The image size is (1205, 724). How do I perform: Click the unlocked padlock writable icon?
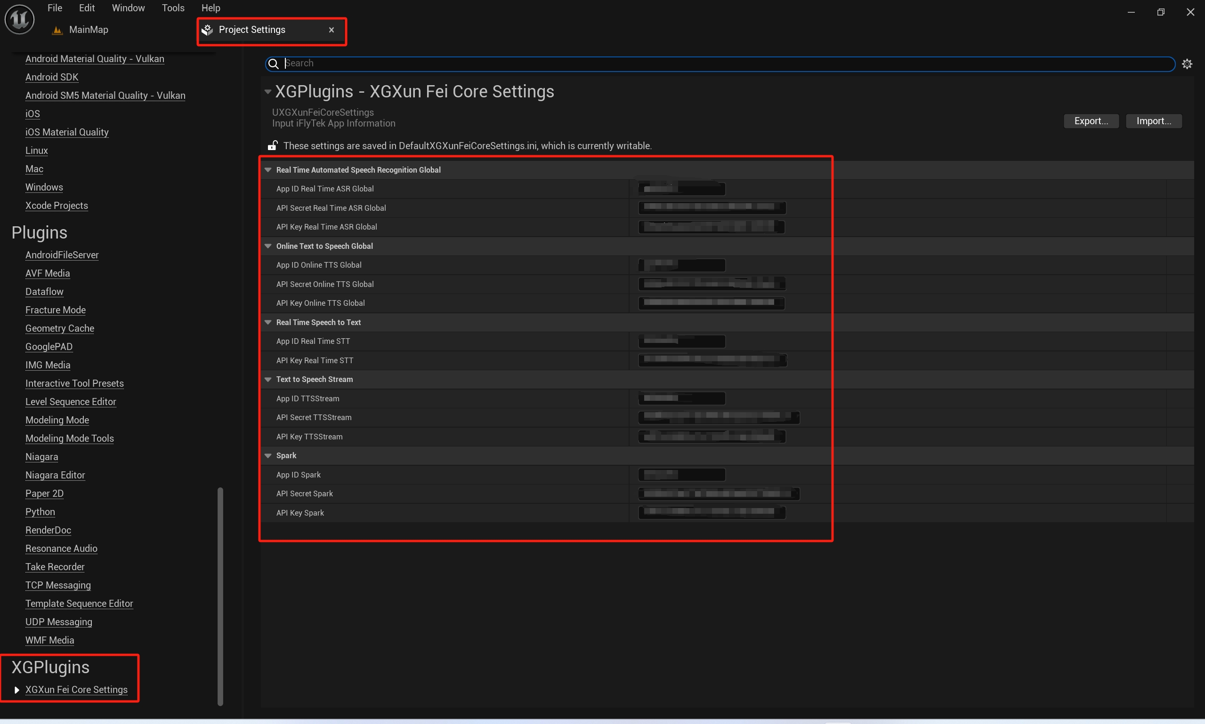[273, 145]
